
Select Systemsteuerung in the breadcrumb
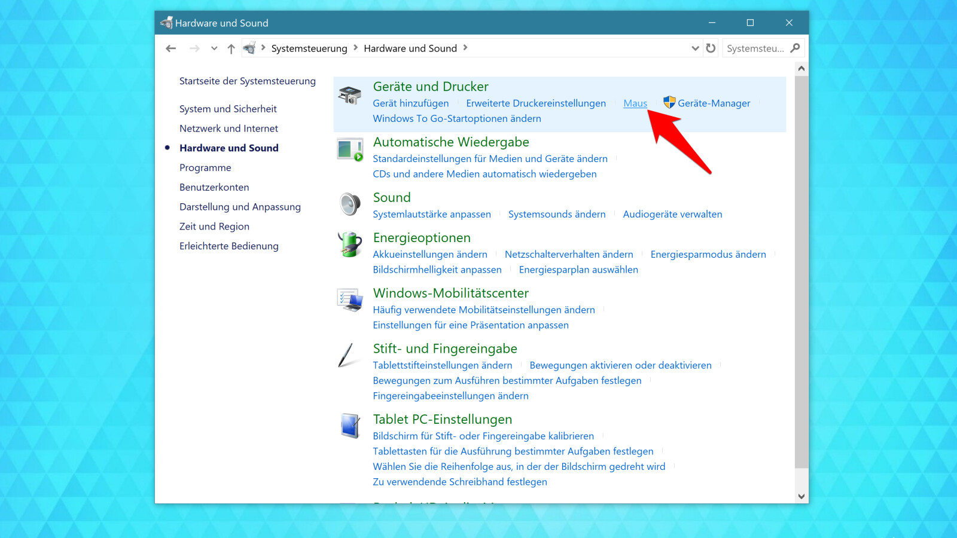click(309, 48)
